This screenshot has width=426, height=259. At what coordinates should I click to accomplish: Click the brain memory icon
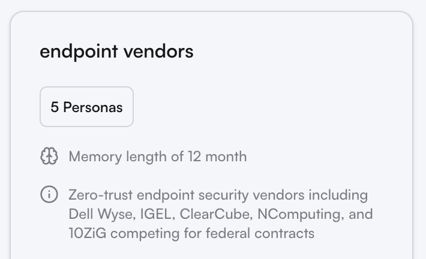[x=49, y=156]
